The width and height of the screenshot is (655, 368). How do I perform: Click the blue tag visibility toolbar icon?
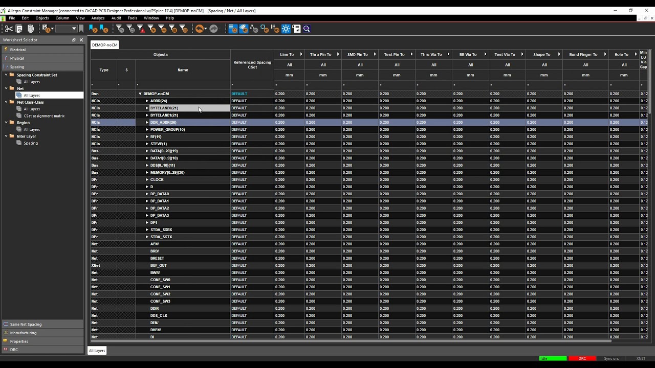pyautogui.click(x=243, y=29)
